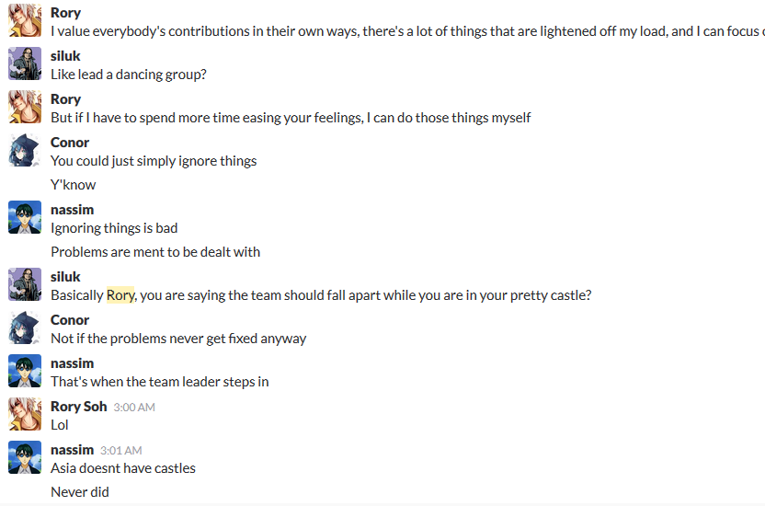Click siluk's avatar beside the "pretty castle" message
The height and width of the screenshot is (506, 765).
[x=25, y=285]
